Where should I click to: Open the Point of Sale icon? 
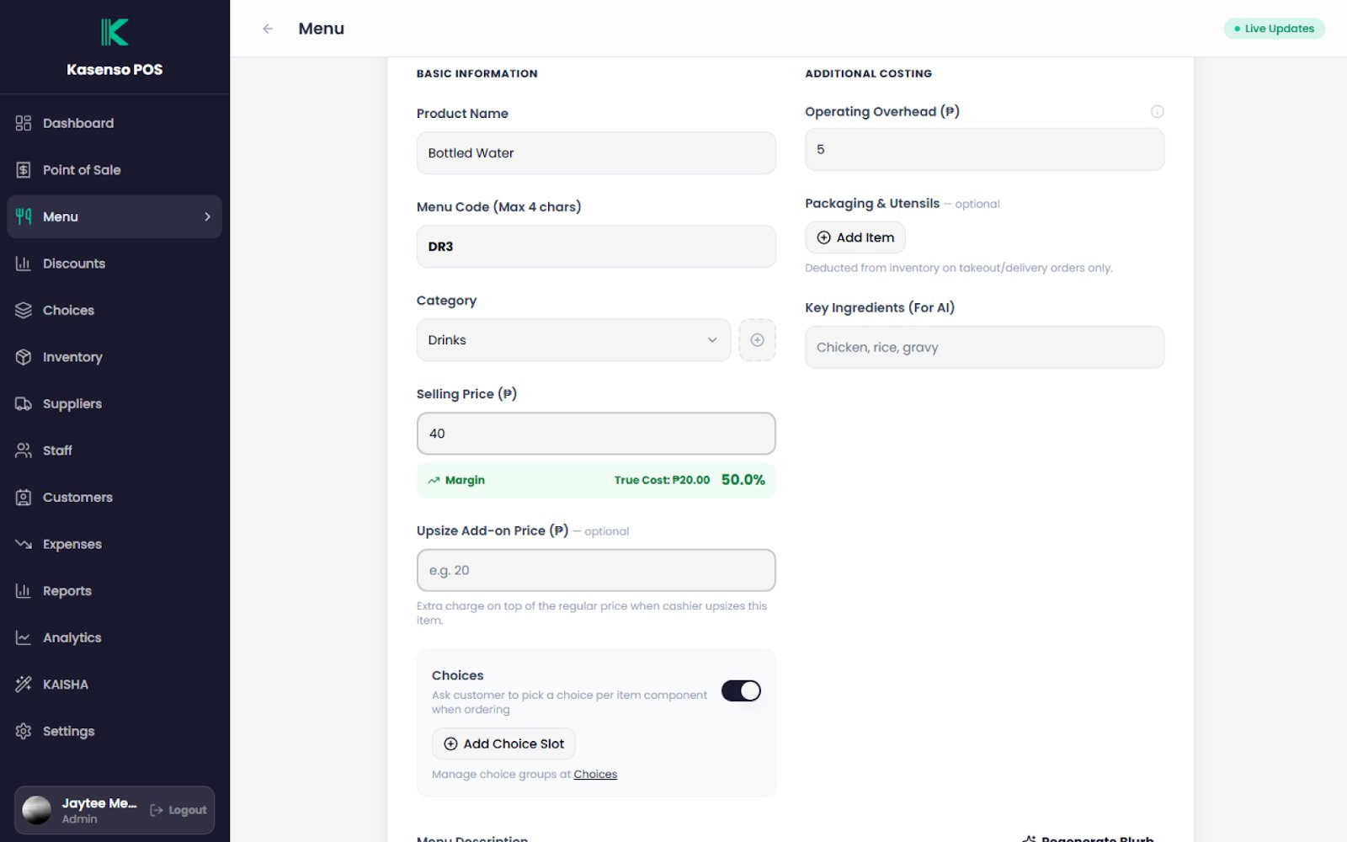[24, 170]
